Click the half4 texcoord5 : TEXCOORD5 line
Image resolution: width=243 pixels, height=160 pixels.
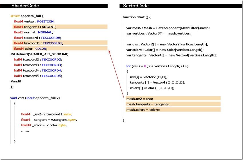point(38,76)
